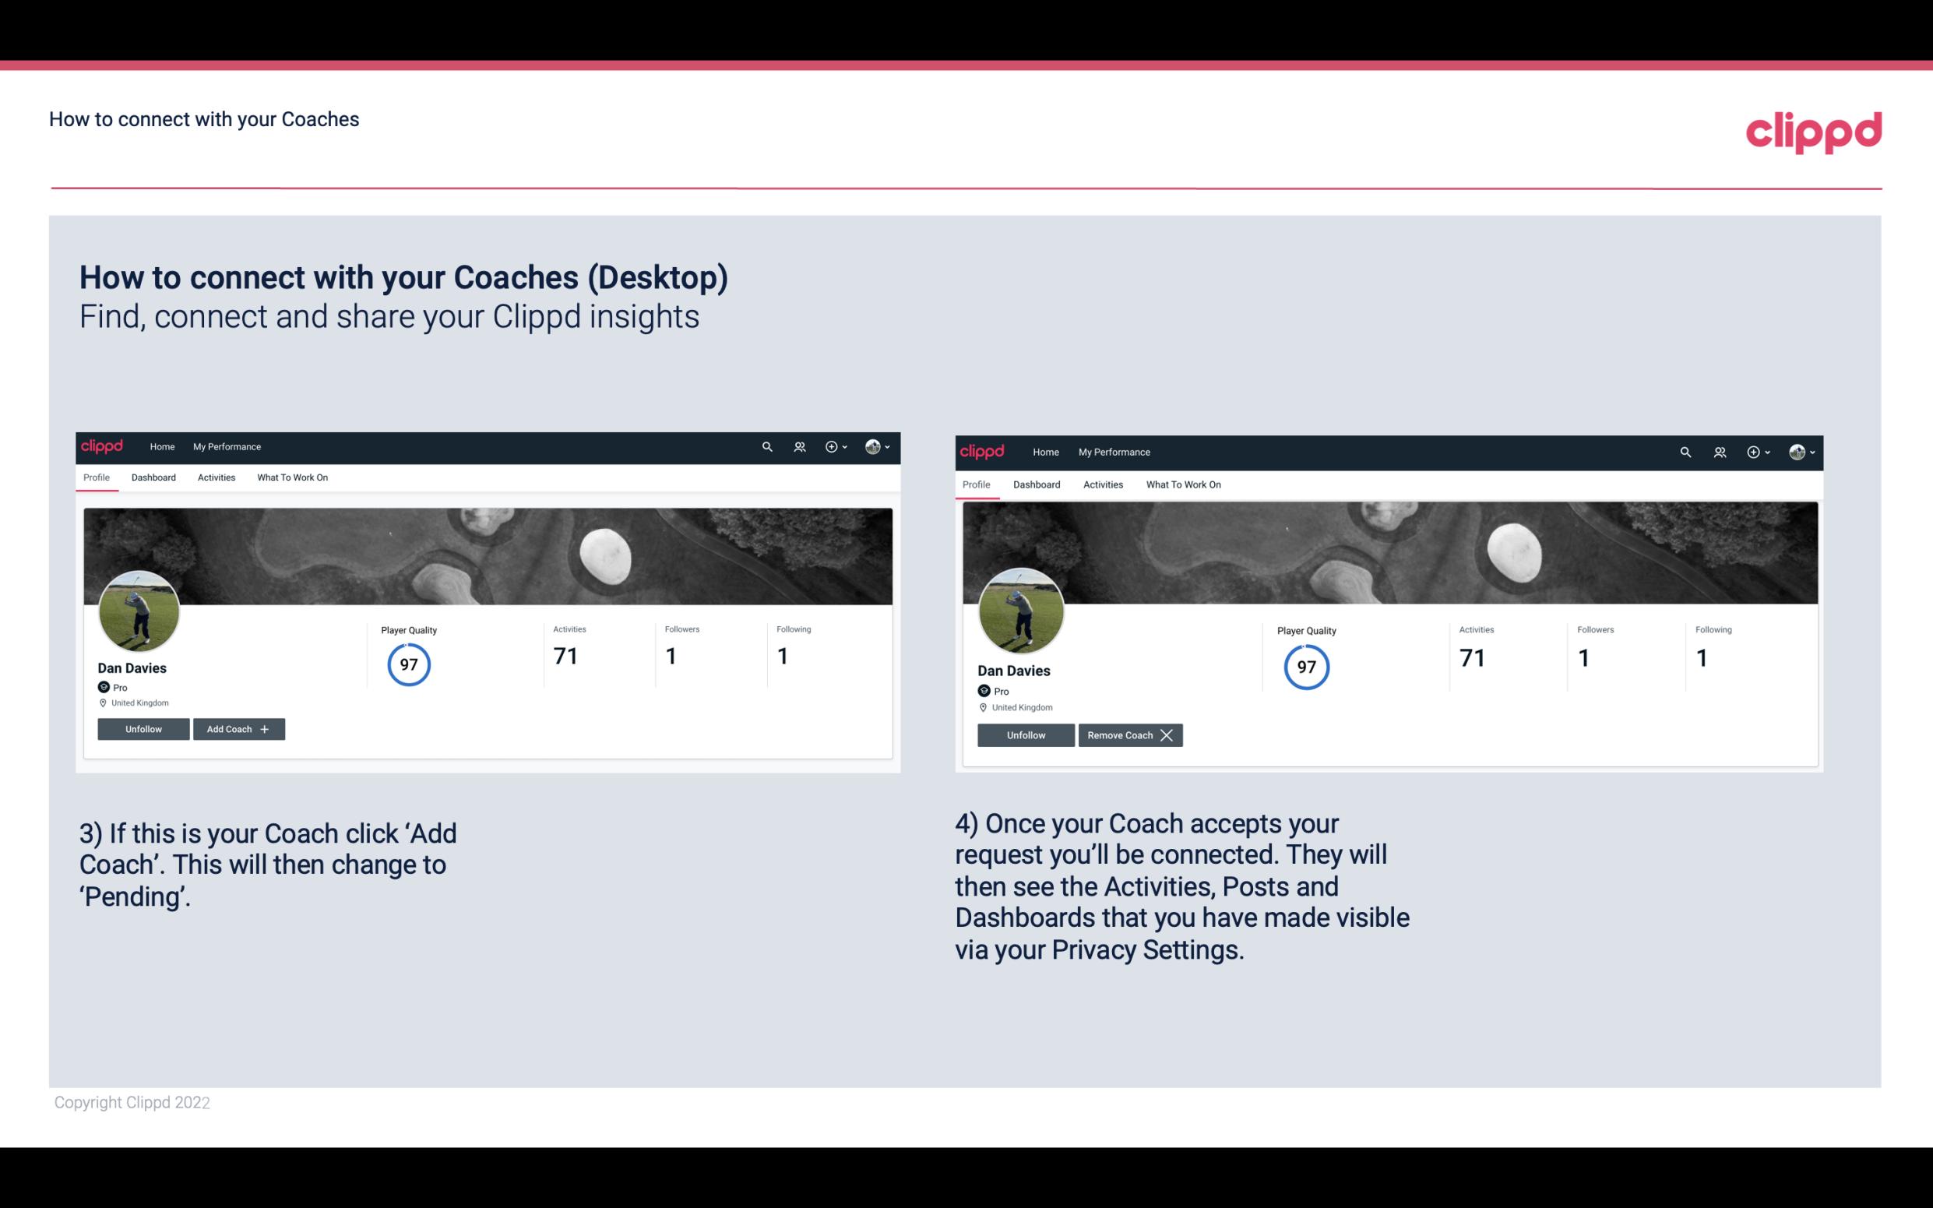Toggle 'Unfollow' on the left profile view

click(143, 728)
